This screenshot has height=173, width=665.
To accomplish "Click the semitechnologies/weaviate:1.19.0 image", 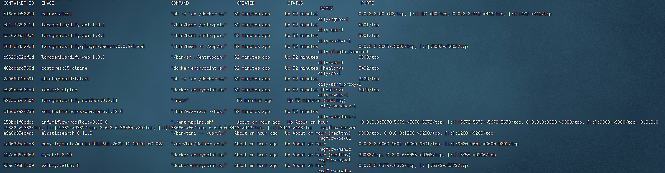I will click(x=82, y=111).
